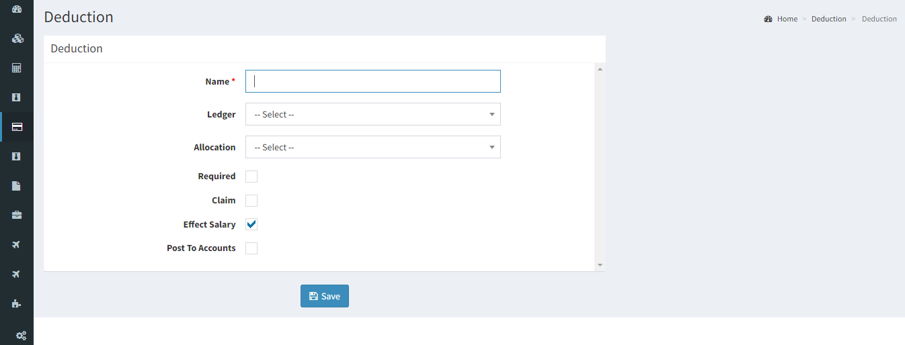Image resolution: width=905 pixels, height=345 pixels.
Task: Enable the Post To Accounts checkbox
Action: point(251,248)
